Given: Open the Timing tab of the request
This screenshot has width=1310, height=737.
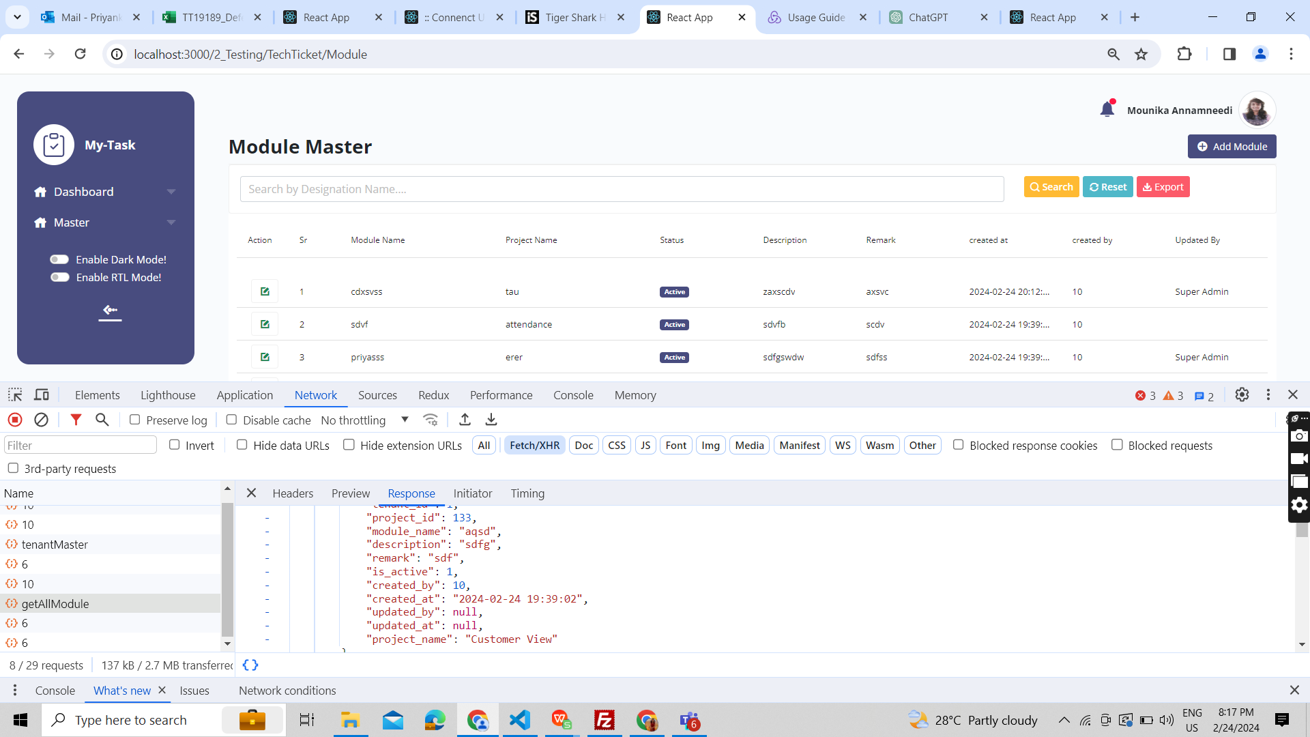Looking at the screenshot, I should coord(527,493).
